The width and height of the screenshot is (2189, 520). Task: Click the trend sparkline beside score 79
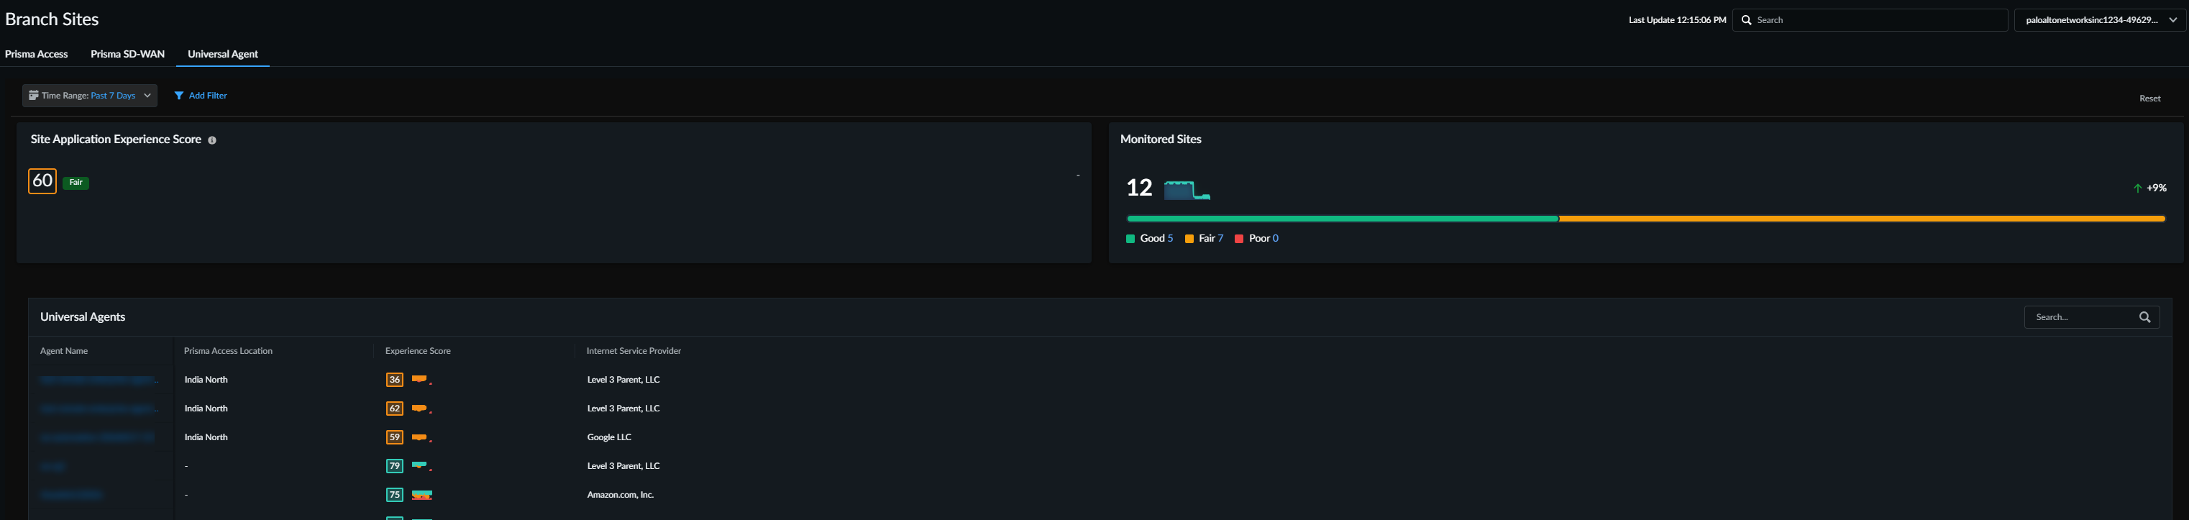(422, 467)
